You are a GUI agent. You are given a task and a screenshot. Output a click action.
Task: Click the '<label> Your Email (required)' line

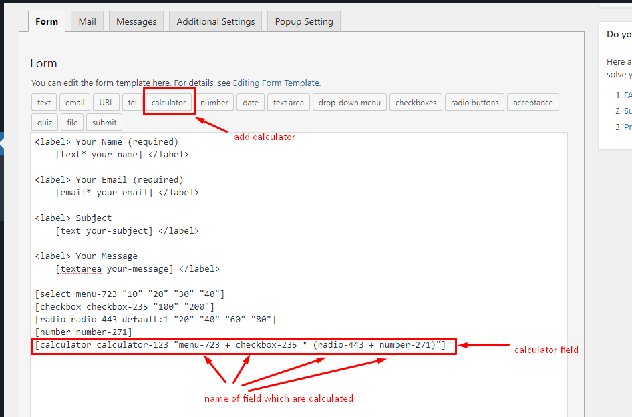pos(109,180)
